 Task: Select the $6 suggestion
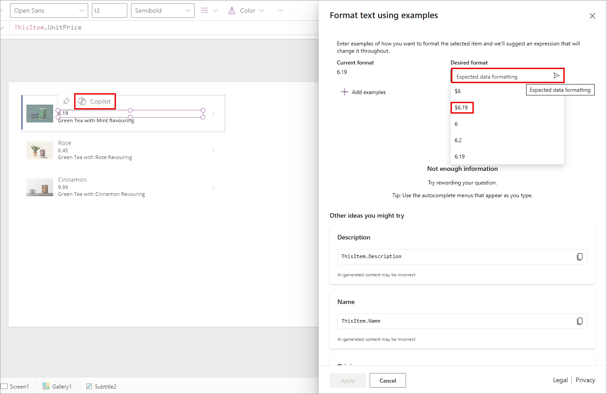coord(507,91)
